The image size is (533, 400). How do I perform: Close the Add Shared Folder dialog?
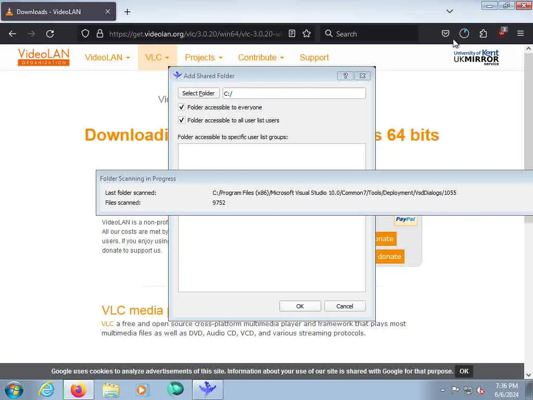click(362, 76)
